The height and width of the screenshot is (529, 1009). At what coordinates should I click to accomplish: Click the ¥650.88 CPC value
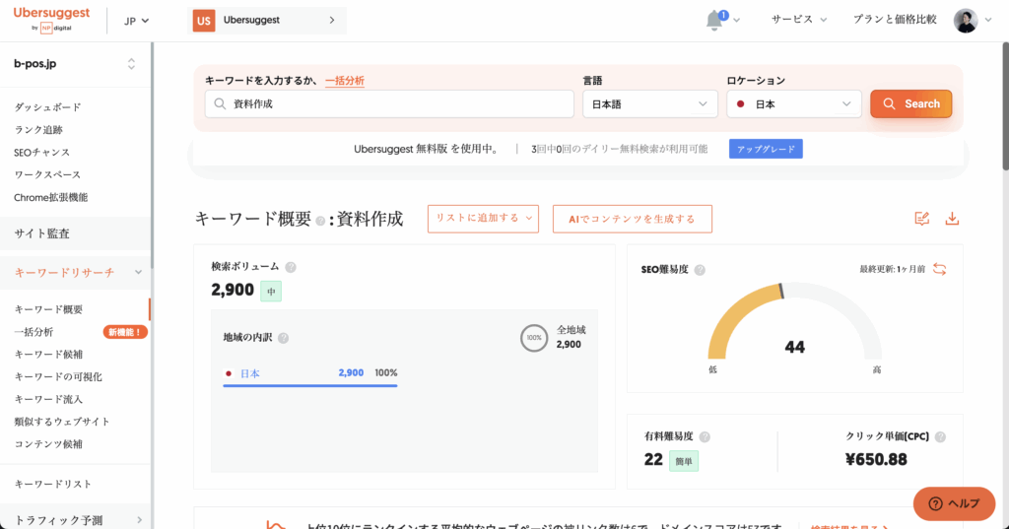tap(876, 459)
